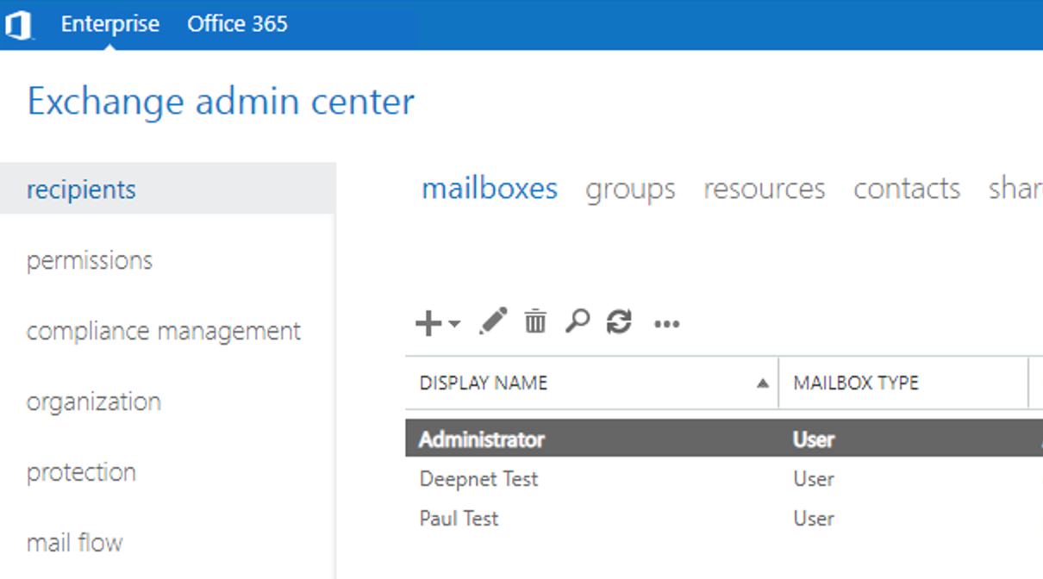Screen dimensions: 1043x579
Task: Open search with magnifying glass icon
Action: click(x=577, y=321)
